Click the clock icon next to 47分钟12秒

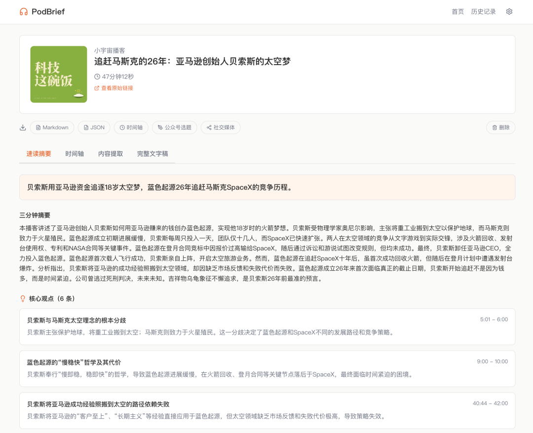[97, 77]
